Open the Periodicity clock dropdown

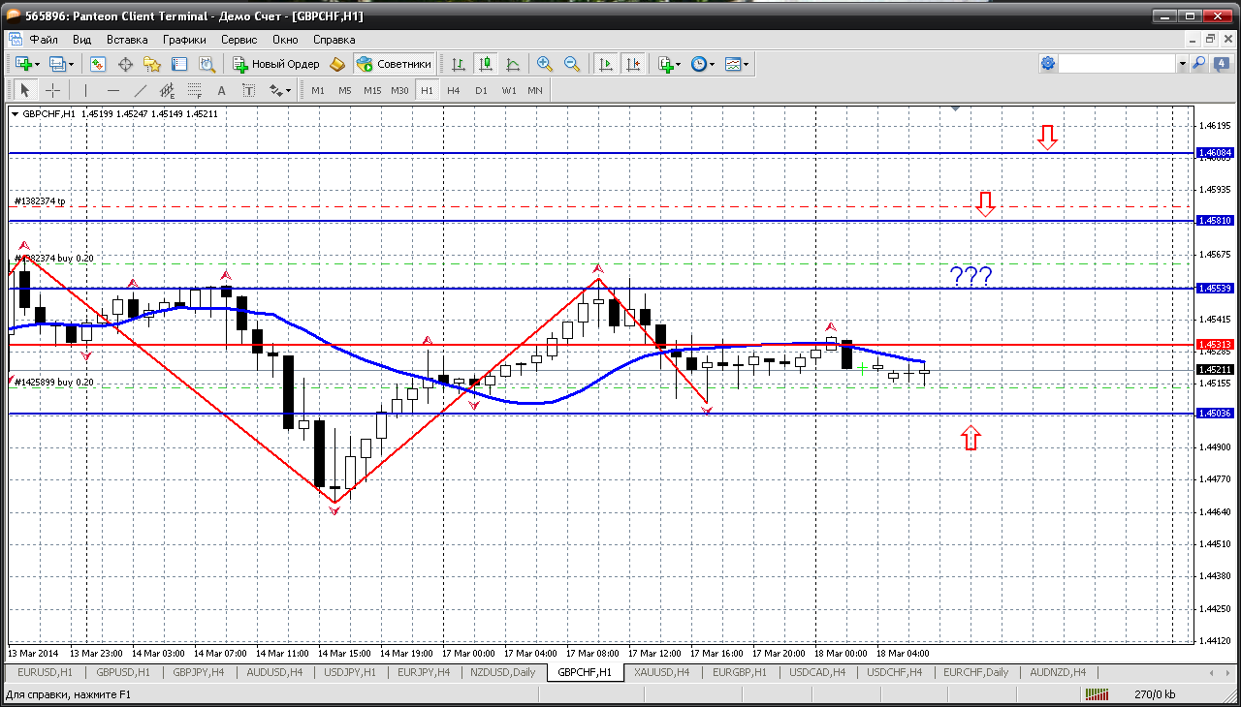click(x=703, y=64)
